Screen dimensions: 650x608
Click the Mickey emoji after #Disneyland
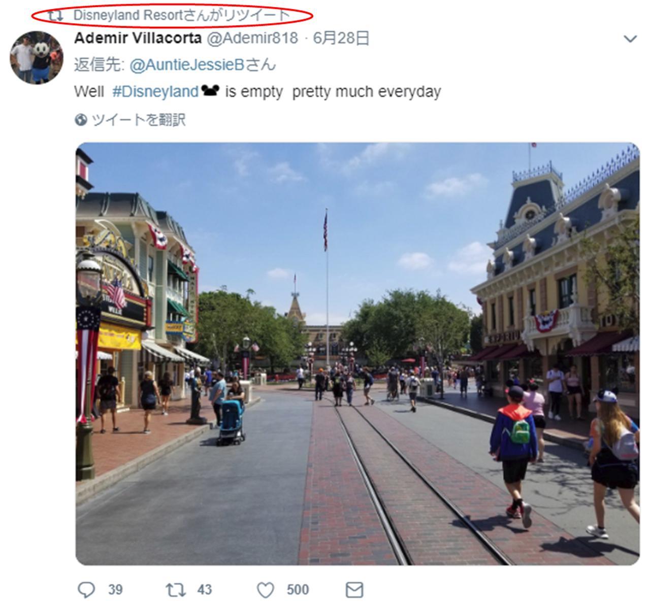pos(210,91)
